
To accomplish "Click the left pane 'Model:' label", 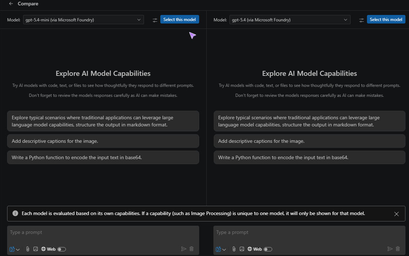I will pos(14,20).
